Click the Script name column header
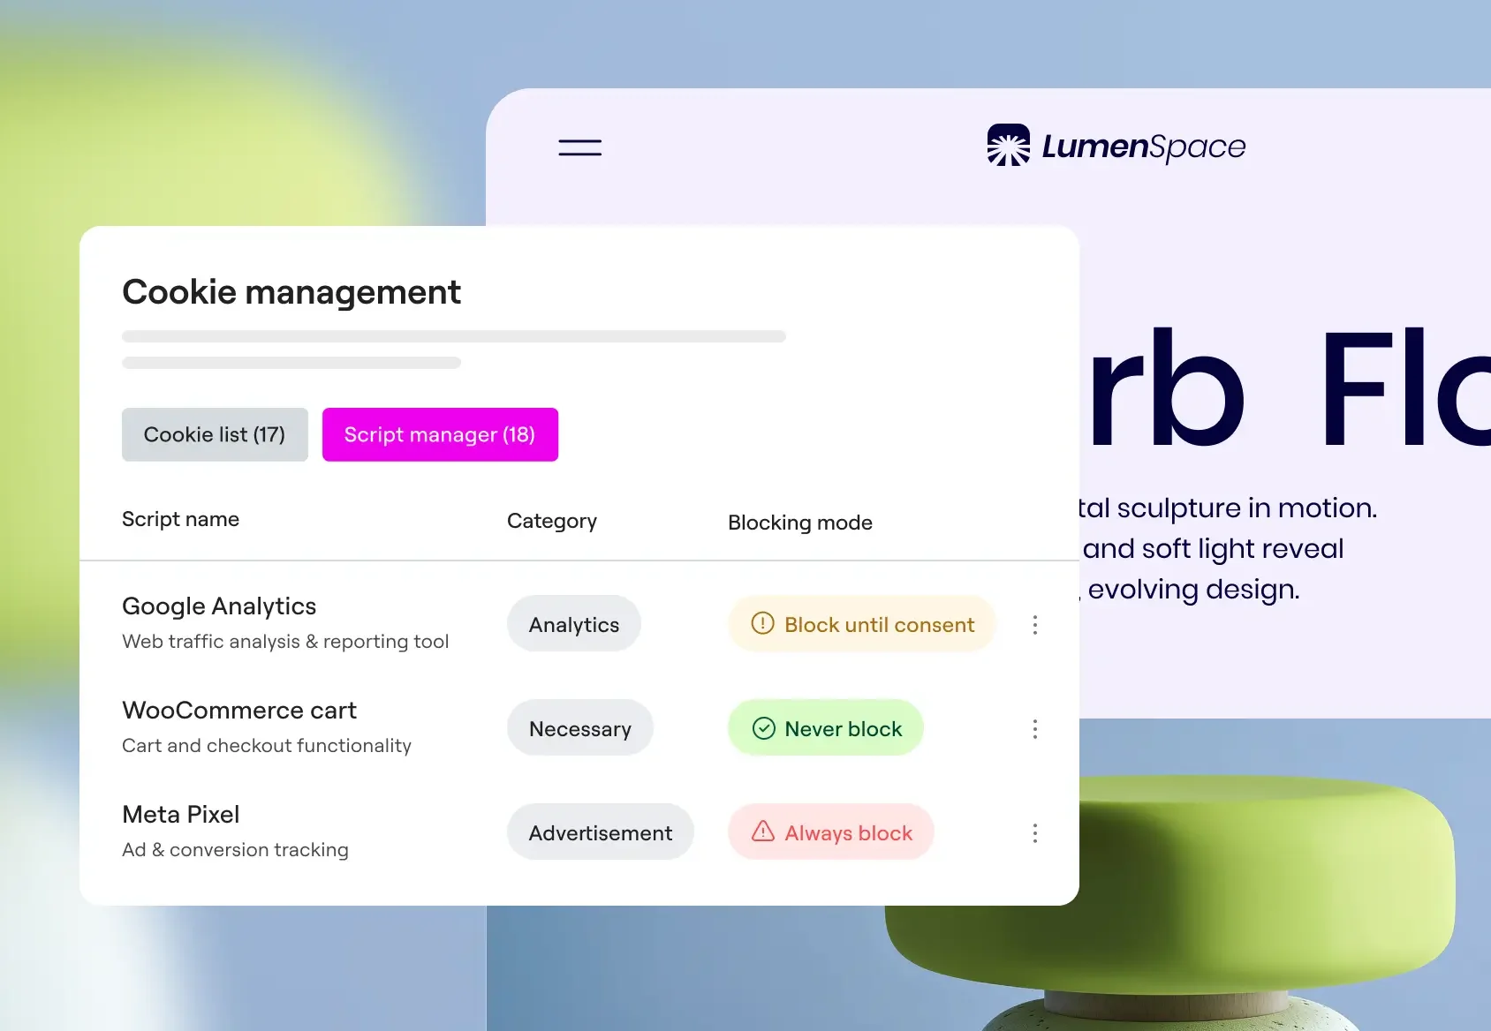Image resolution: width=1491 pixels, height=1031 pixels. 180,519
